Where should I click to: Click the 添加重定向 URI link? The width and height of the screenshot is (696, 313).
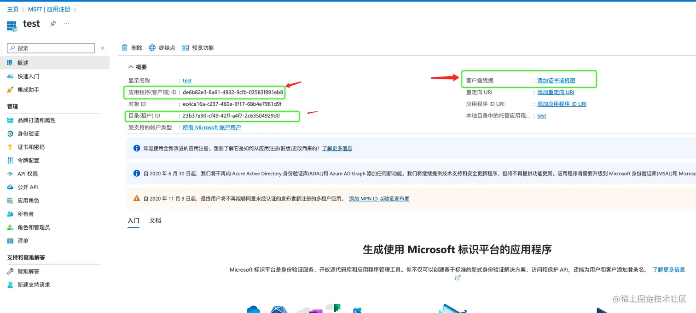click(556, 93)
